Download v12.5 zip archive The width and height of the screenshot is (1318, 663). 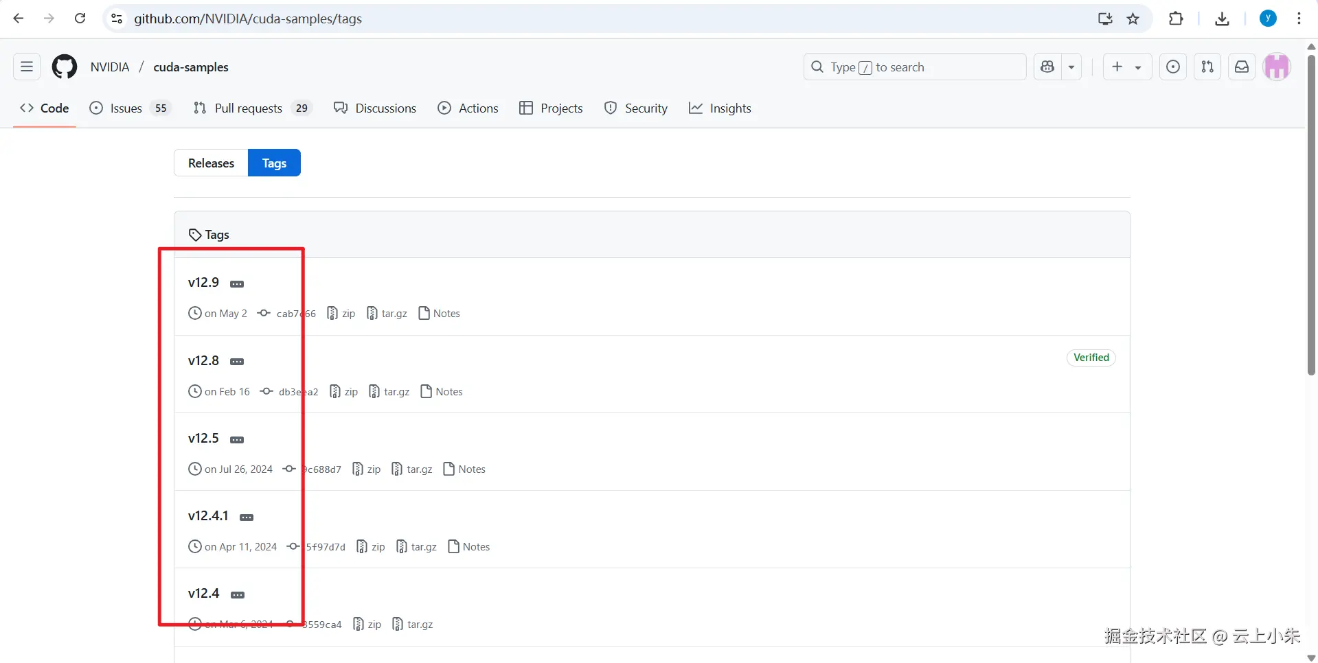click(x=367, y=469)
